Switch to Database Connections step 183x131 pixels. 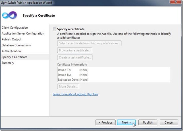pyautogui.click(x=16, y=45)
